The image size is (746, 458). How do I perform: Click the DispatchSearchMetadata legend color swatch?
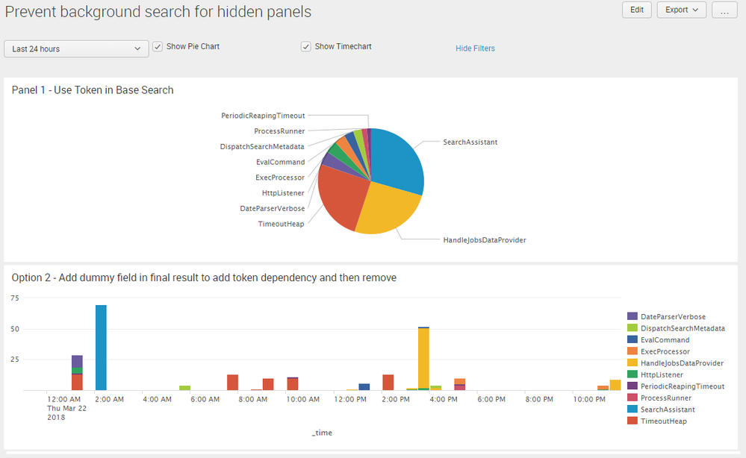click(632, 327)
